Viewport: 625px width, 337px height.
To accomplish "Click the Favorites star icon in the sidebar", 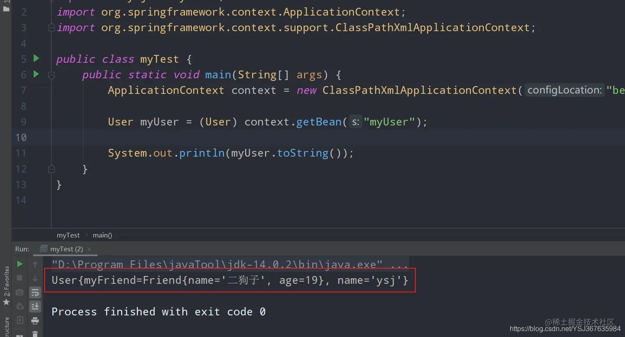I will 6,302.
